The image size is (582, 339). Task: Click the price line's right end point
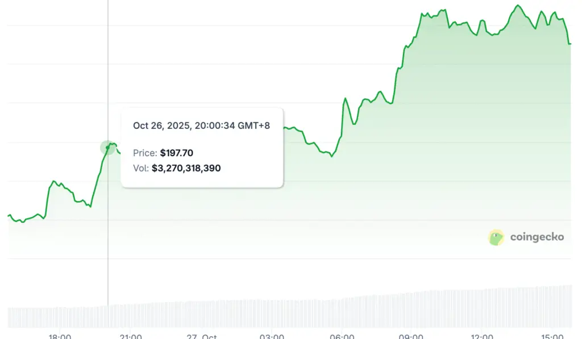pos(571,43)
